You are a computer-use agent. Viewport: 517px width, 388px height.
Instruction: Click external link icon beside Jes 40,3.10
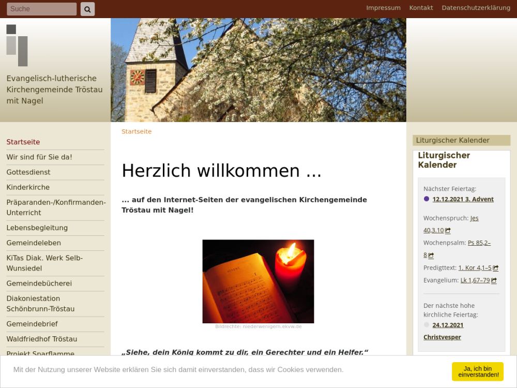click(448, 231)
